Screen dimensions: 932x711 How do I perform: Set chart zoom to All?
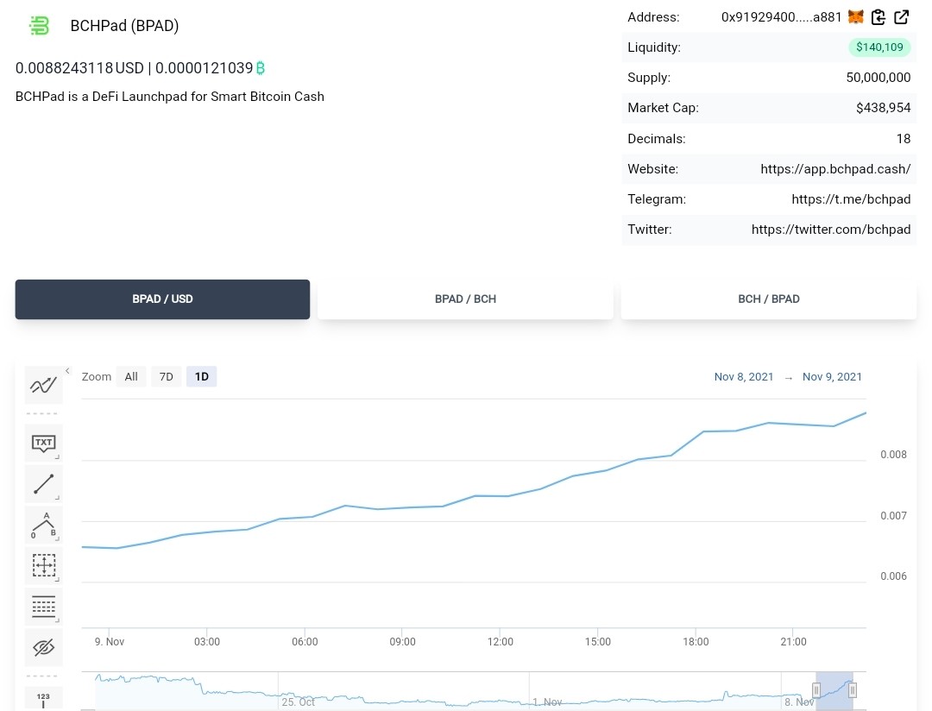[131, 376]
